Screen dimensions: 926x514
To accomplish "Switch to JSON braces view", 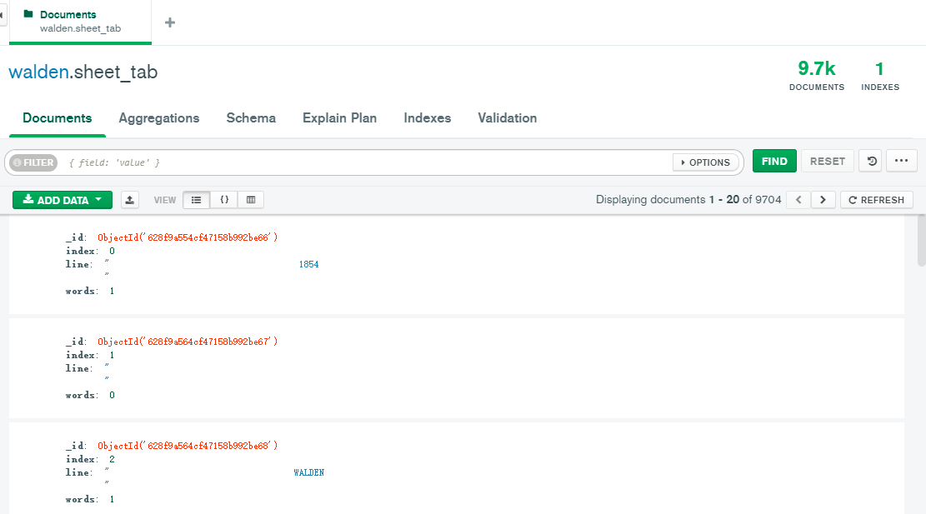I will coord(224,200).
